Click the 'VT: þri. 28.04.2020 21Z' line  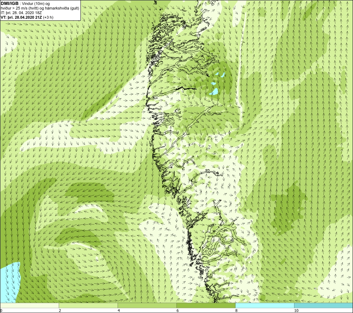[27, 17]
